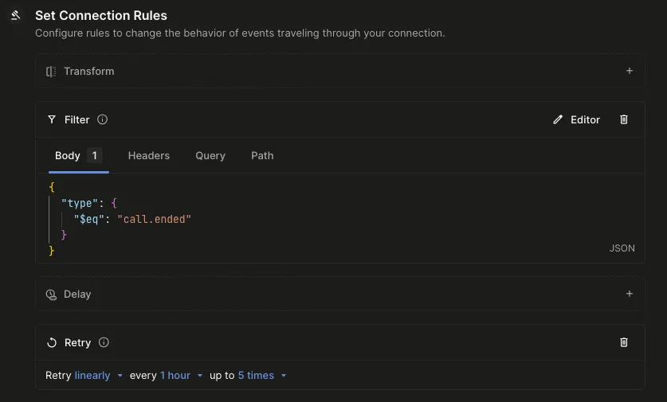Click the JSON format label
Screen dimensions: 667x402
click(622, 248)
